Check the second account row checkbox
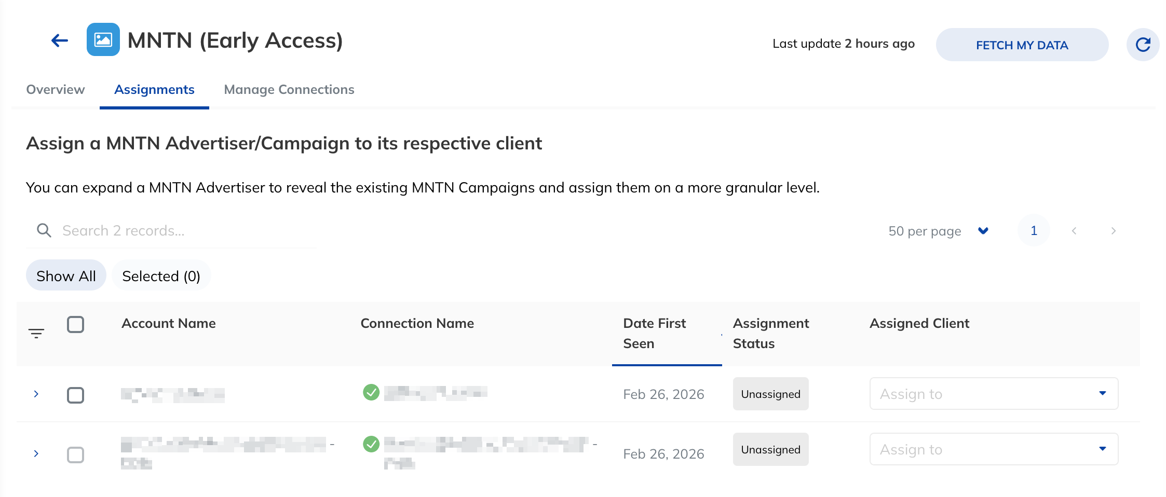This screenshot has height=497, width=1166. (75, 454)
